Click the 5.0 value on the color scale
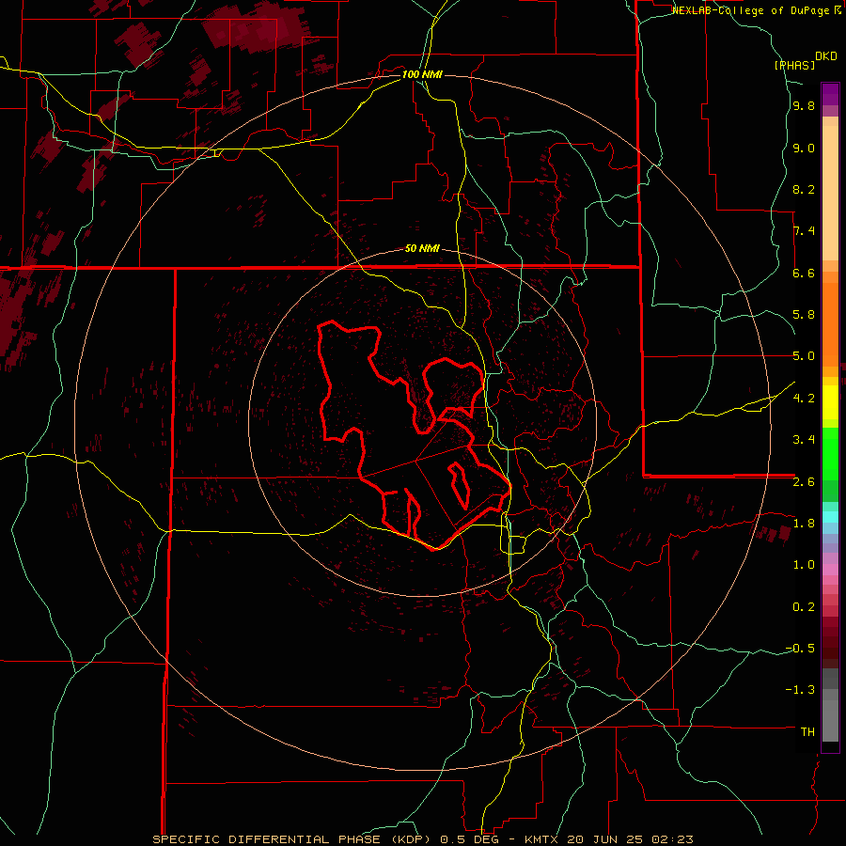The width and height of the screenshot is (846, 846). pos(804,356)
